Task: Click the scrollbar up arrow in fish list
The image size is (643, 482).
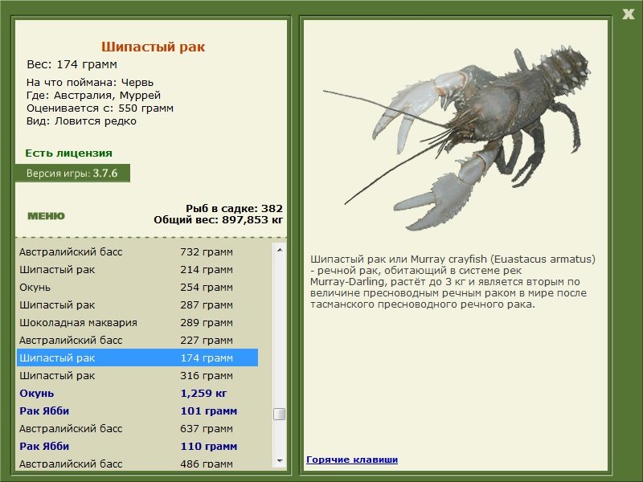Action: click(x=280, y=250)
